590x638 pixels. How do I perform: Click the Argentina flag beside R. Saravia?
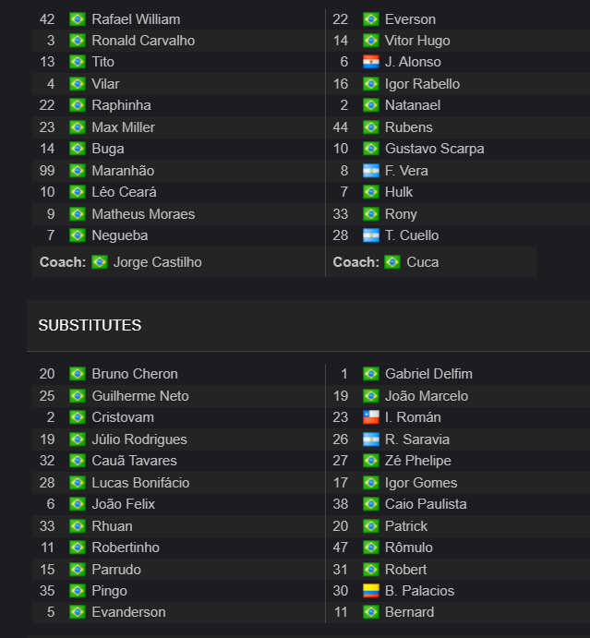(370, 439)
